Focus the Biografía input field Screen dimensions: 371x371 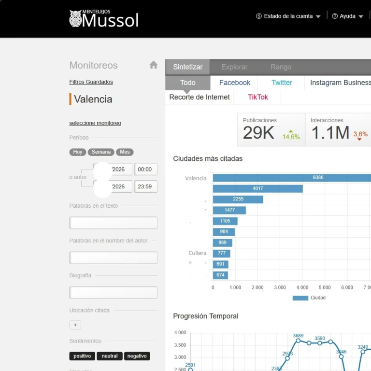point(114,292)
